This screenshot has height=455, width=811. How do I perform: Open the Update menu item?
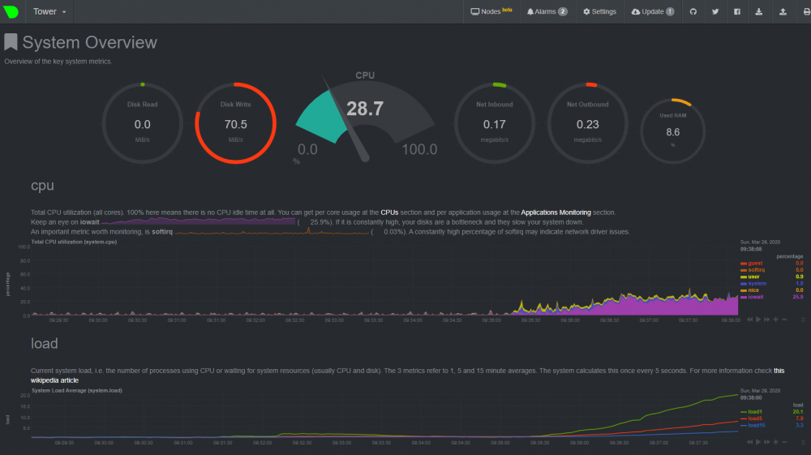(653, 11)
